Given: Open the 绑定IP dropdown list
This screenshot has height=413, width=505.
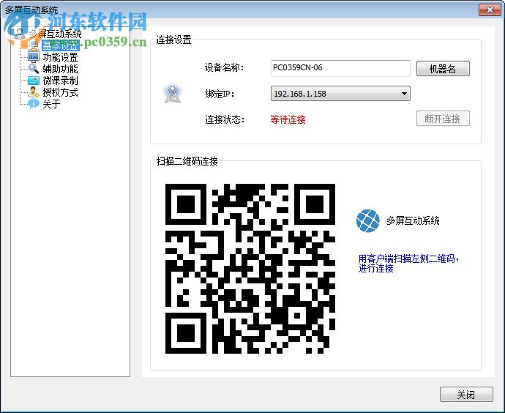Looking at the screenshot, I should click(340, 94).
